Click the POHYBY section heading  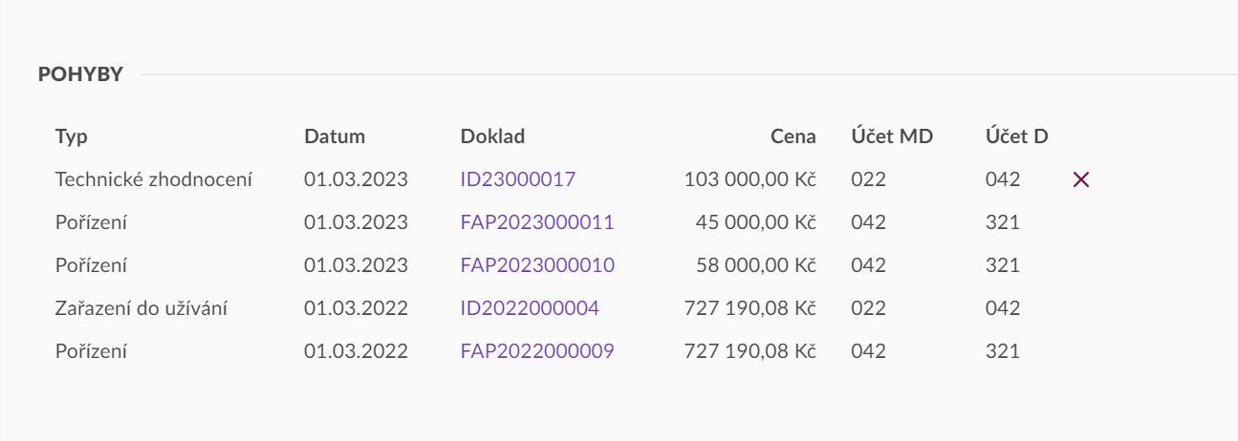tap(81, 74)
